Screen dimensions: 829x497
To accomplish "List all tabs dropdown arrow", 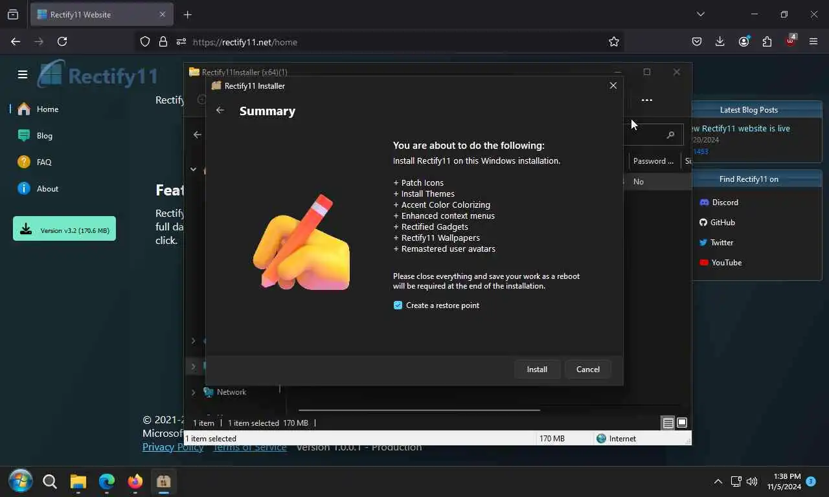I will (700, 14).
